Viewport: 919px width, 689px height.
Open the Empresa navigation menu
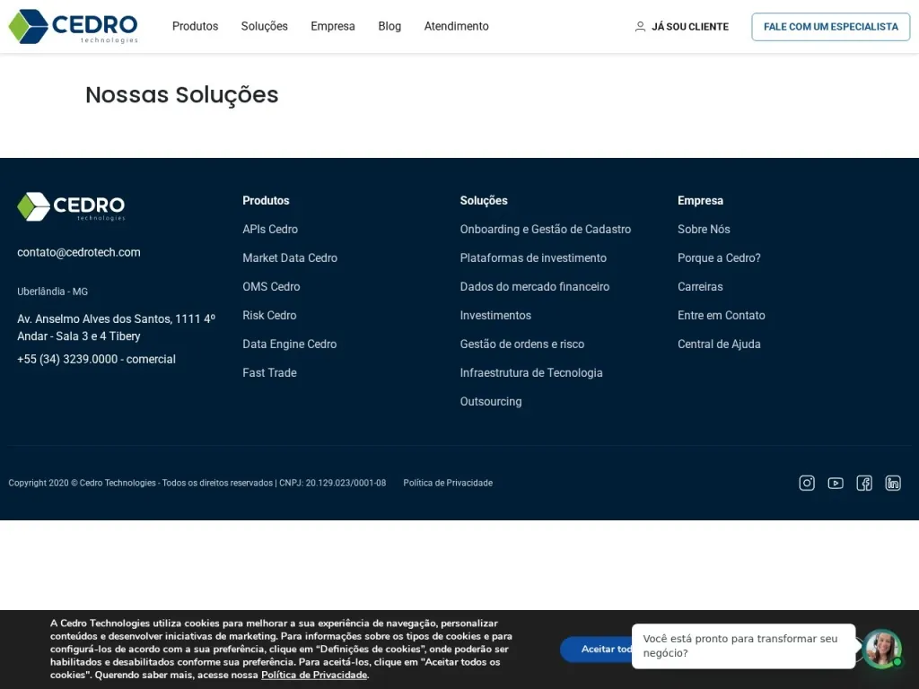click(333, 26)
